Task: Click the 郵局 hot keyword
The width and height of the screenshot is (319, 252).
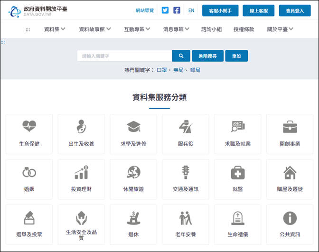Action: (195, 70)
